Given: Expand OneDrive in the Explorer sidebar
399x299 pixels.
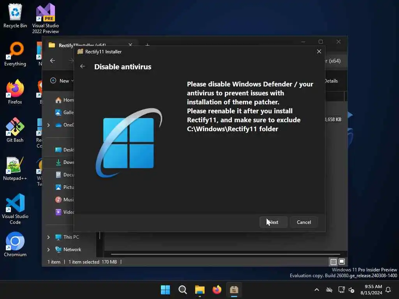Looking at the screenshot, I should 48,125.
